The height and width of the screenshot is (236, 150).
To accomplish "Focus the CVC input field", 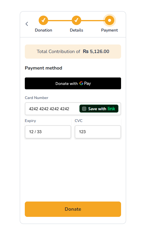I will [98, 132].
